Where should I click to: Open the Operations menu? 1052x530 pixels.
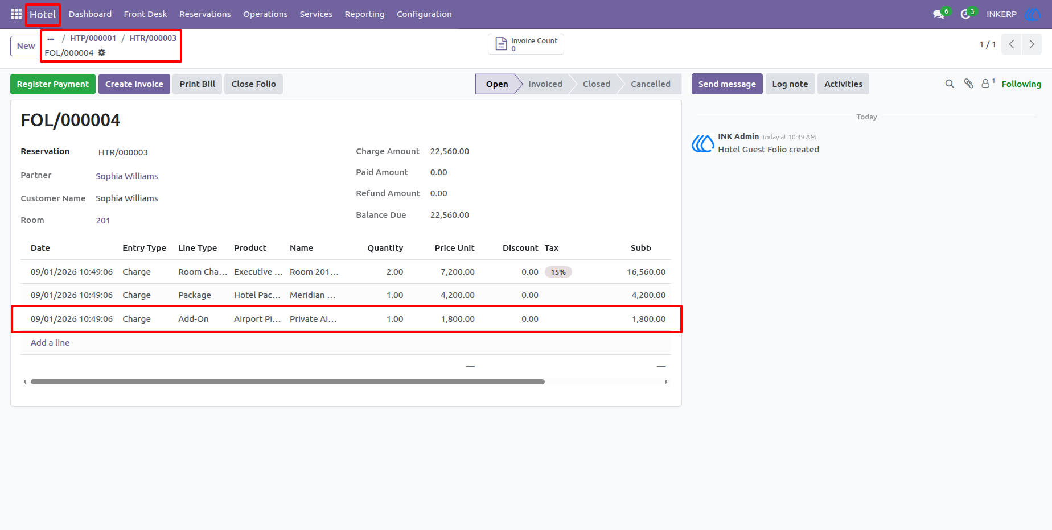(x=265, y=14)
